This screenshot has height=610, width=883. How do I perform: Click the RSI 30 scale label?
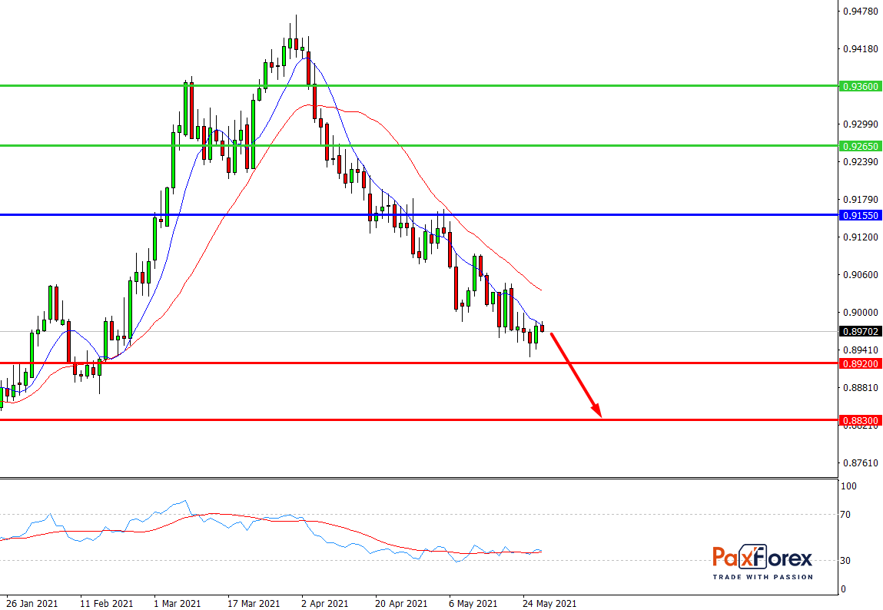pos(845,561)
